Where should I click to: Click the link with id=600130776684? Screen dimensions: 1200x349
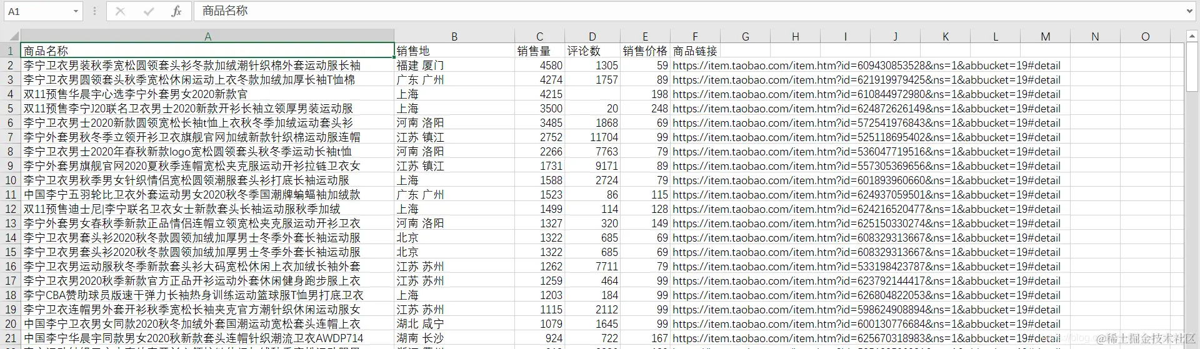pyautogui.click(x=866, y=323)
